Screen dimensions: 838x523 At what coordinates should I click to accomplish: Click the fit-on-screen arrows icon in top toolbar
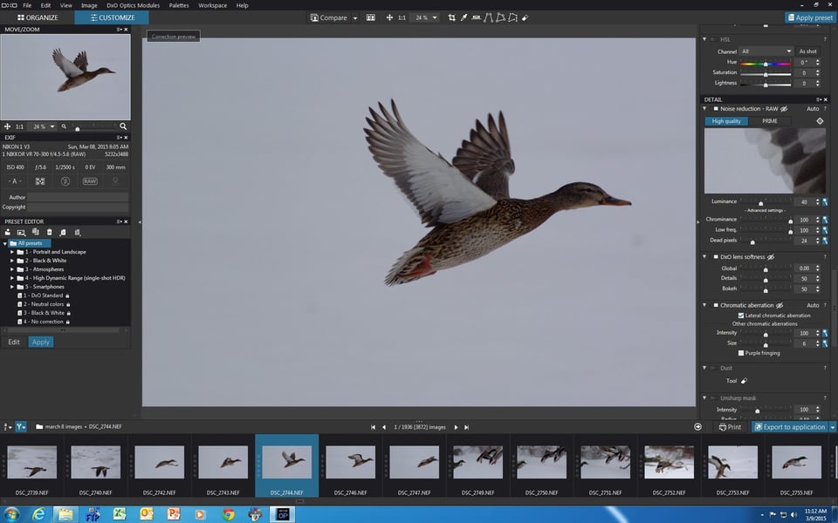click(389, 17)
